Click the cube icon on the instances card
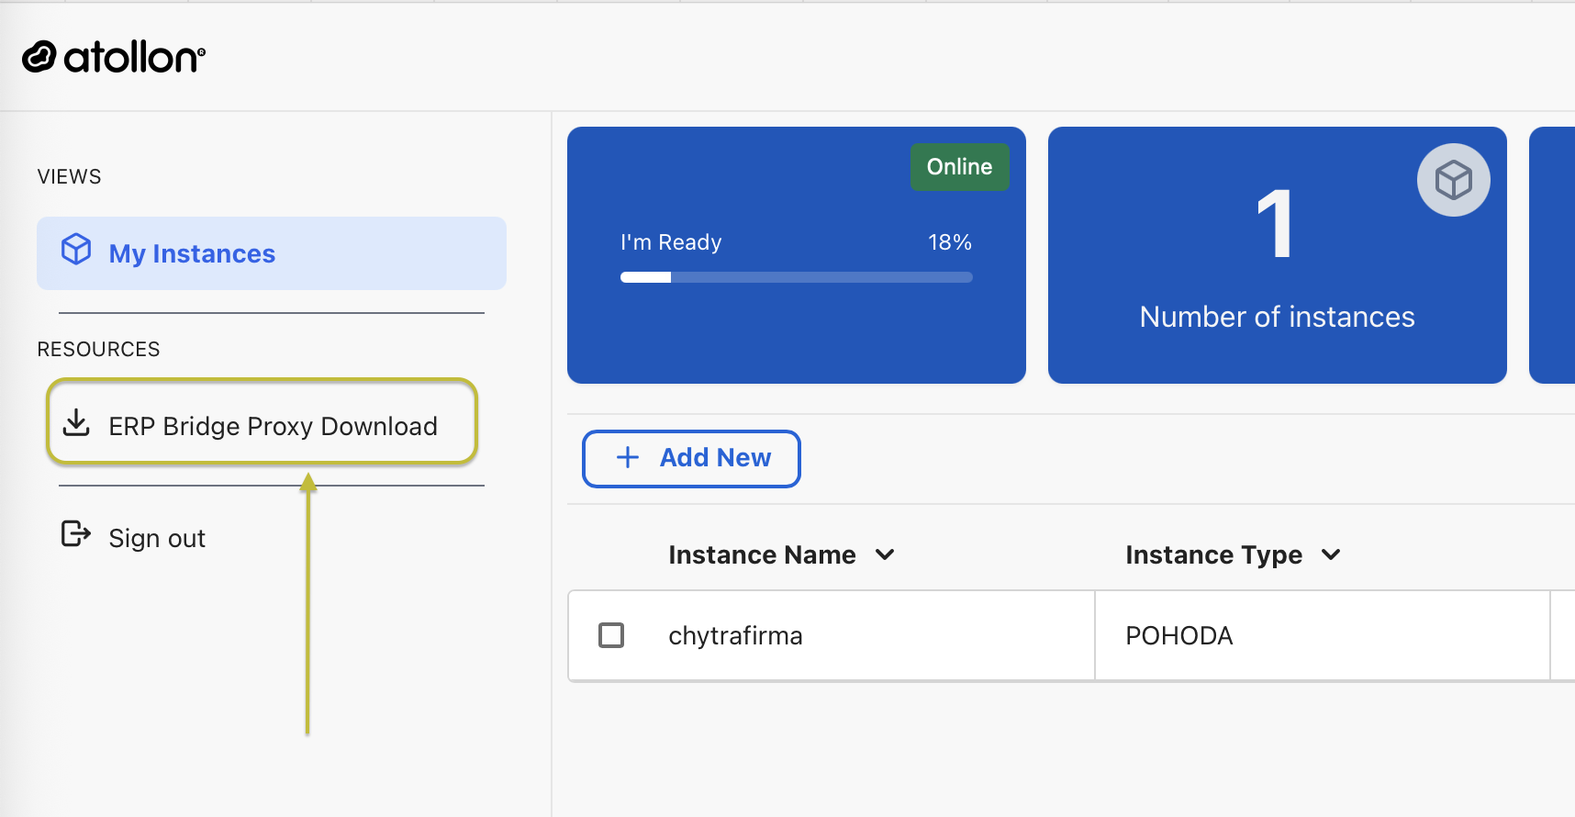This screenshot has height=817, width=1575. (x=1454, y=180)
